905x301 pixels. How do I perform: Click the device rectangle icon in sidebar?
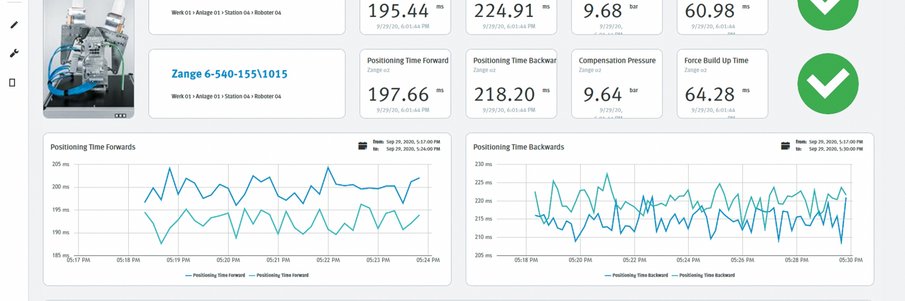point(12,82)
